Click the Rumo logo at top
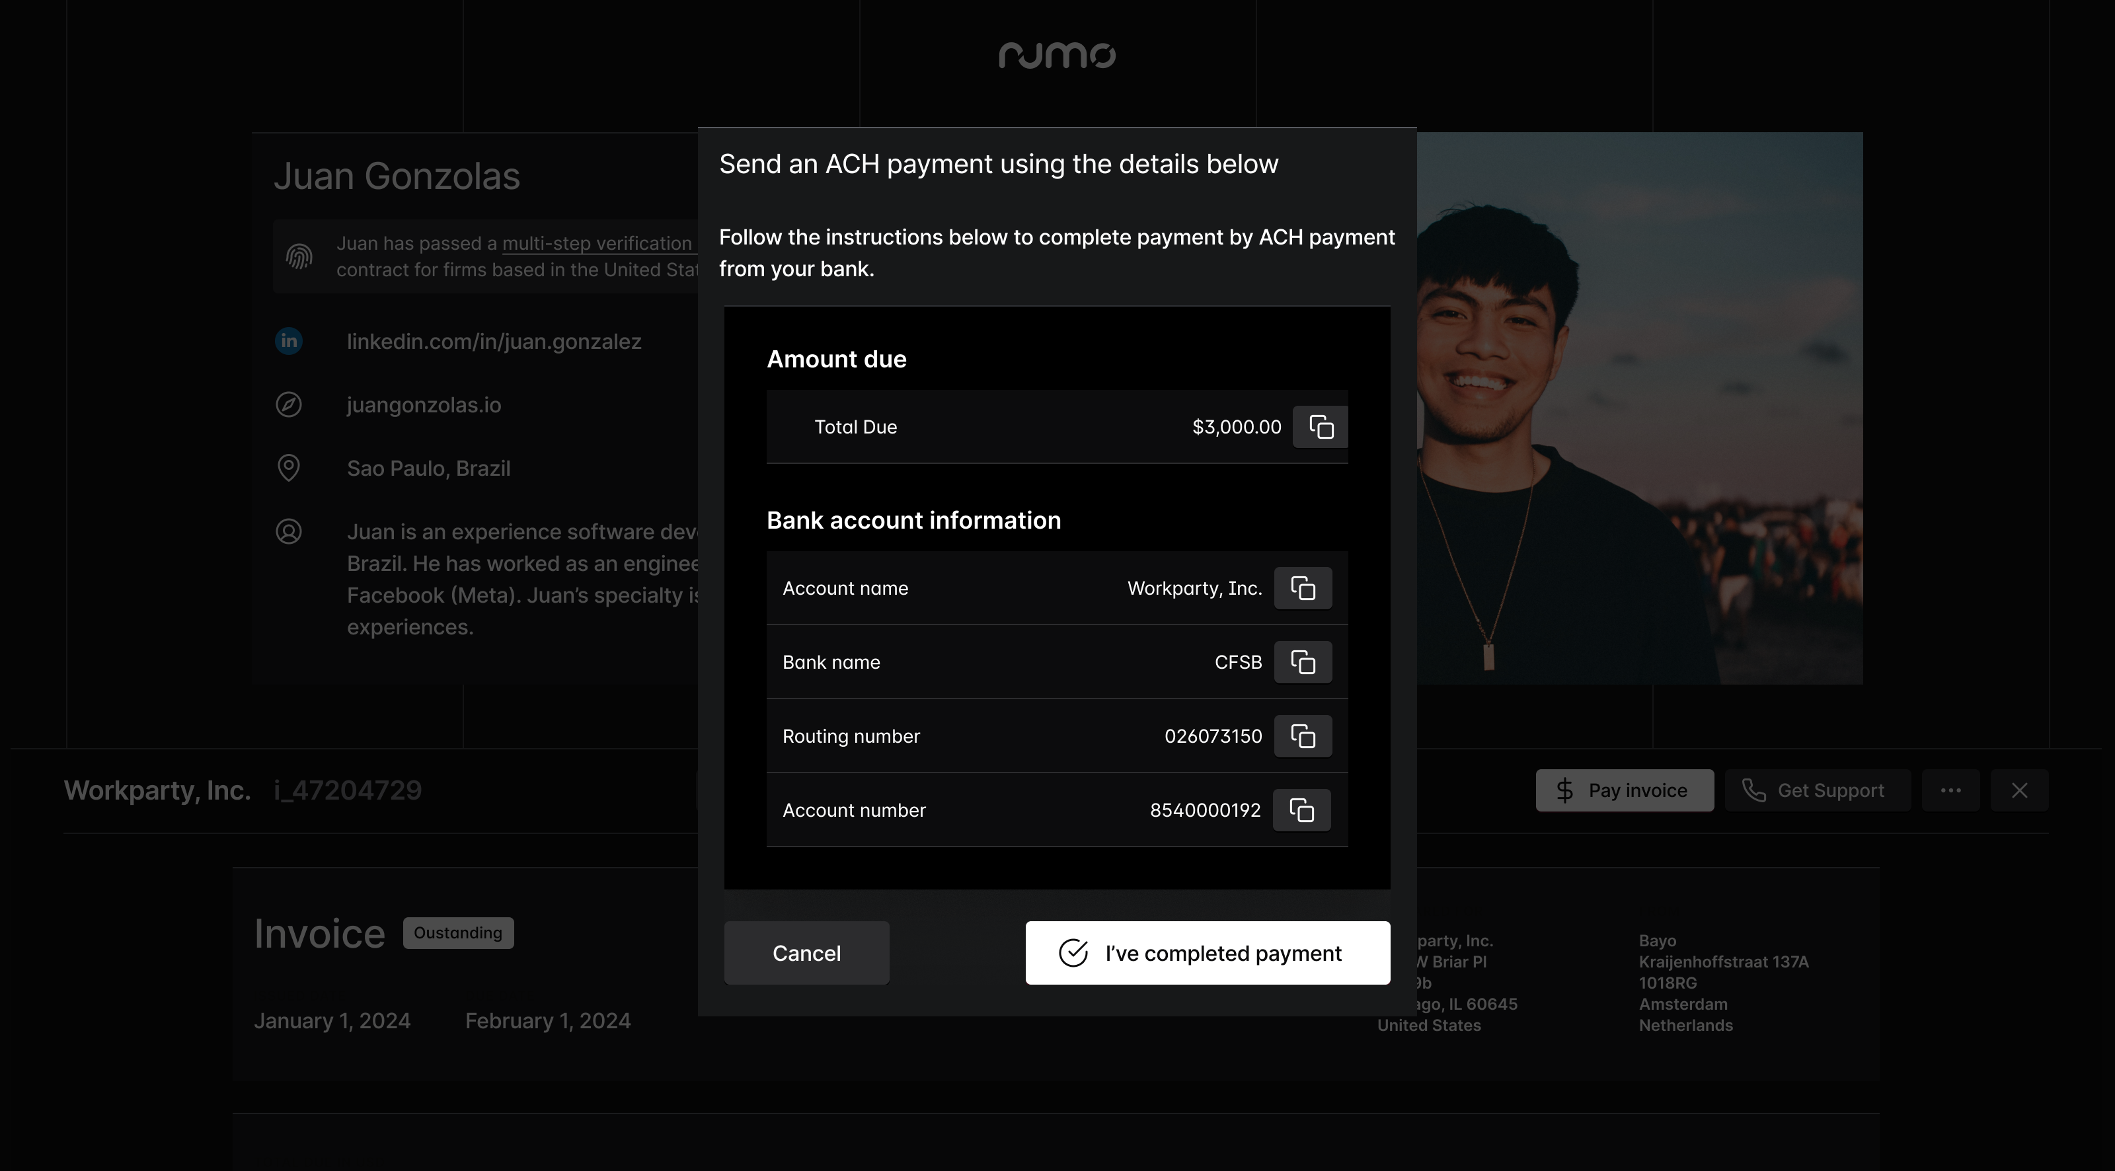The width and height of the screenshot is (2115, 1171). pyautogui.click(x=1057, y=55)
